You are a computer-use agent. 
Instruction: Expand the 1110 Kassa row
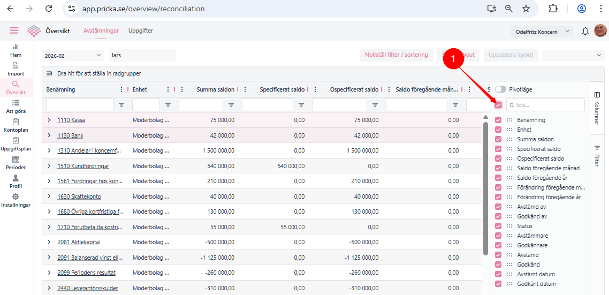(49, 120)
